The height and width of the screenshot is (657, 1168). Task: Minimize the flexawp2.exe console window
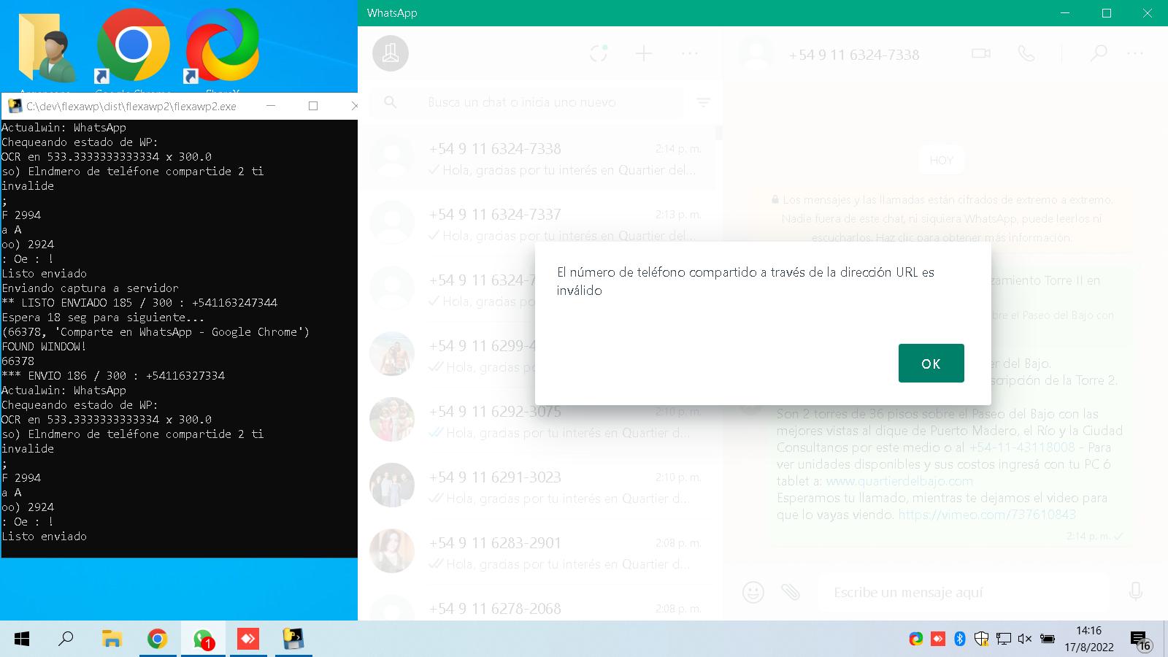(x=271, y=106)
